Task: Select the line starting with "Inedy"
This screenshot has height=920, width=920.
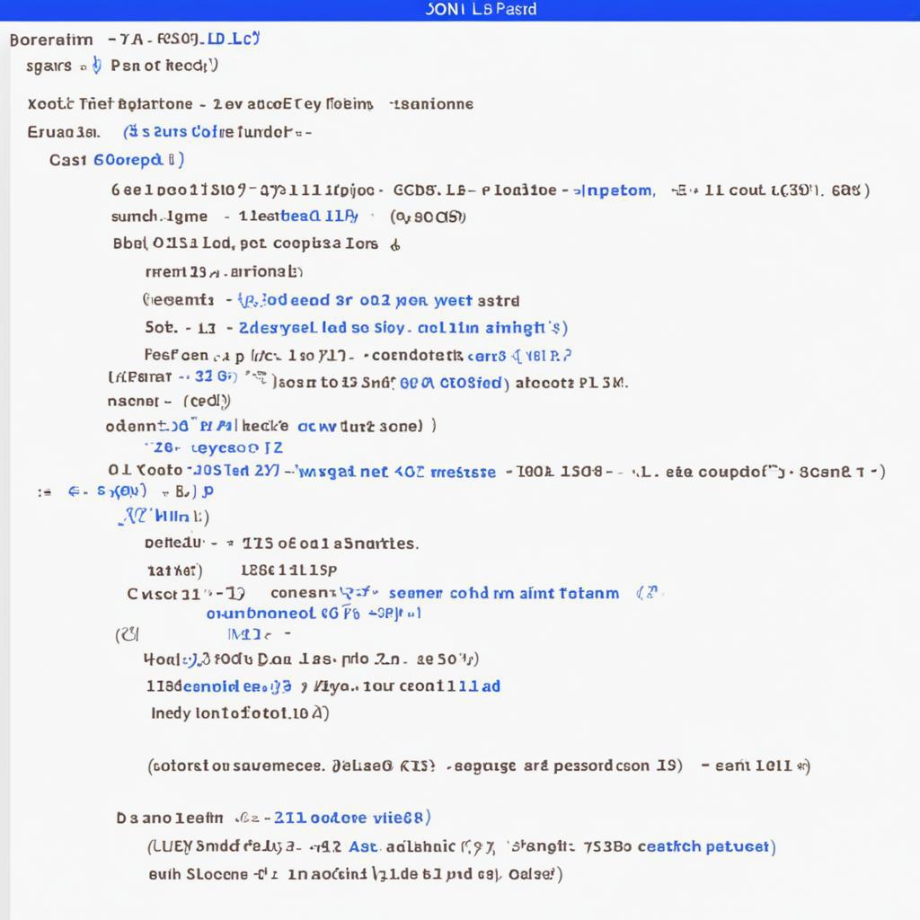Action: [x=240, y=712]
